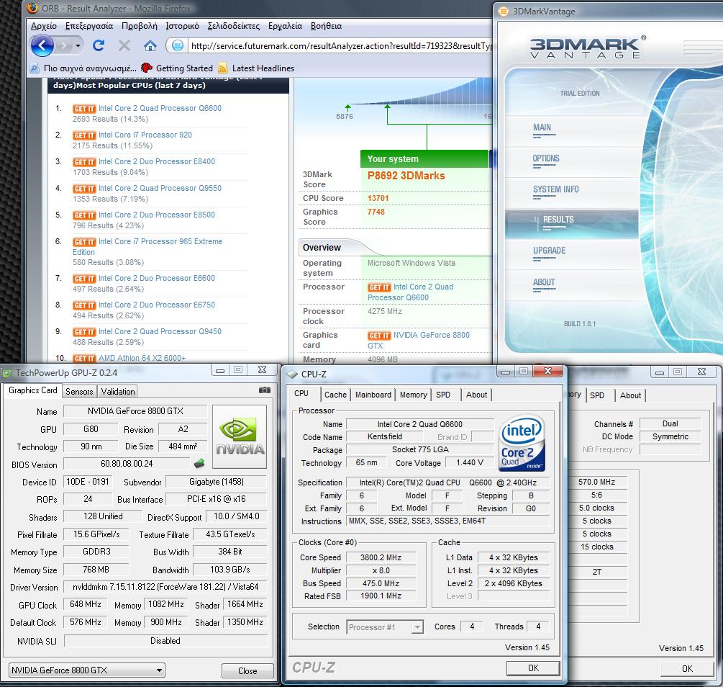This screenshot has height=687, width=723.
Task: Open SPD tab in background CPU-Z window
Action: pyautogui.click(x=596, y=395)
